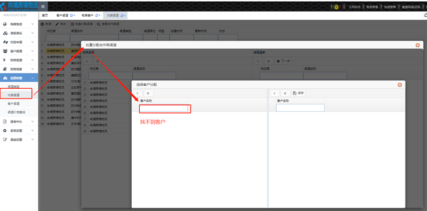Open 公司站点 in the top bar
The width and height of the screenshot is (427, 211).
click(x=354, y=7)
